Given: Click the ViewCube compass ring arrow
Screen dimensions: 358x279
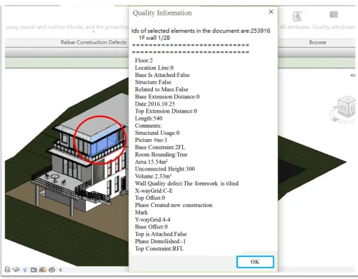Looking at the screenshot, I should click(x=334, y=119).
